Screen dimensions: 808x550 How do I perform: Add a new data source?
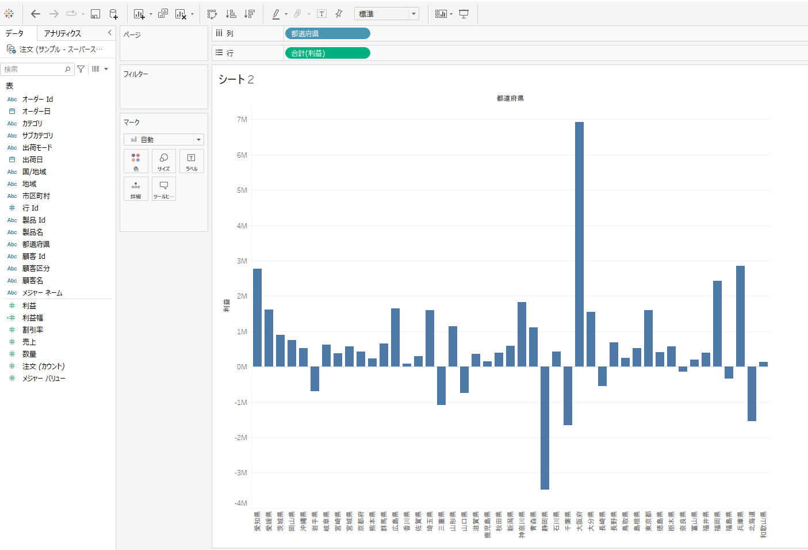coord(113,14)
